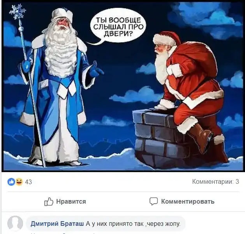Click the speech bubble icon beside Комментировать

[x=153, y=201]
